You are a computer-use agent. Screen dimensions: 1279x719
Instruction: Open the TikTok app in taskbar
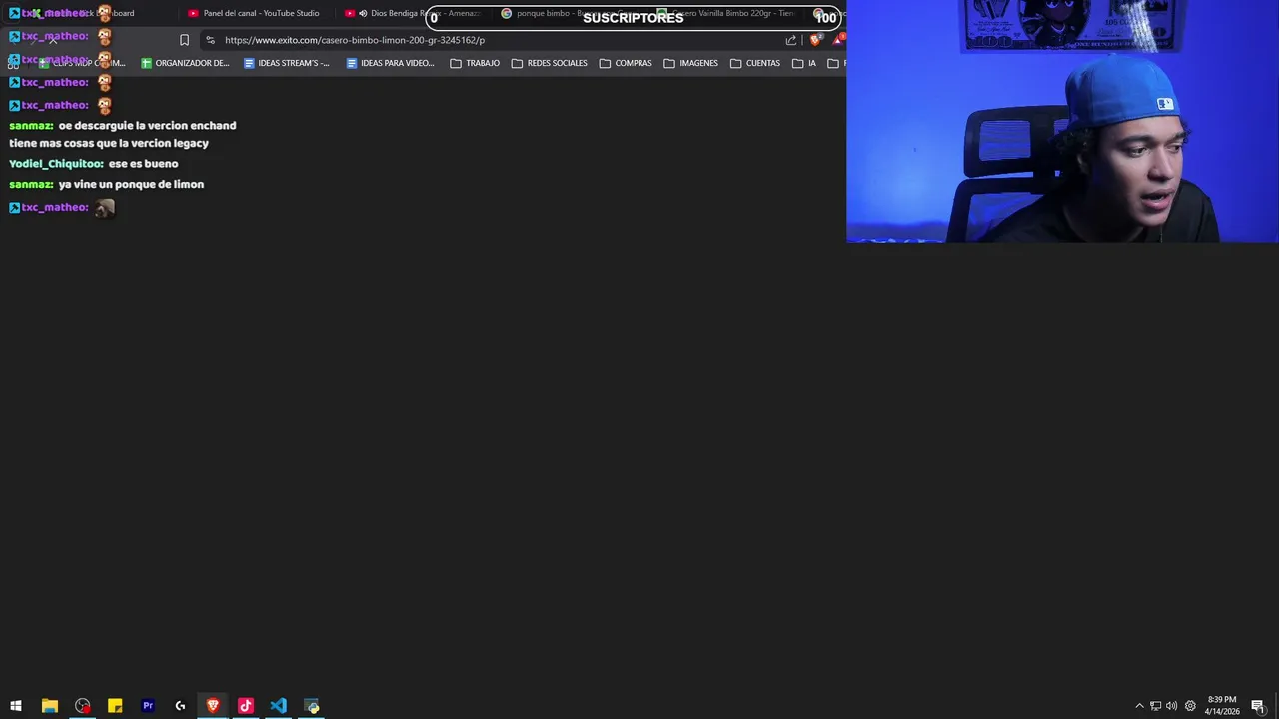246,706
